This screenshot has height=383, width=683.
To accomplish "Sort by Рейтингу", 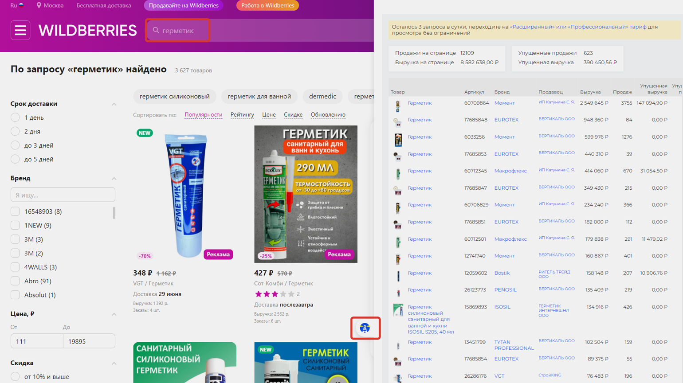I will [x=242, y=115].
